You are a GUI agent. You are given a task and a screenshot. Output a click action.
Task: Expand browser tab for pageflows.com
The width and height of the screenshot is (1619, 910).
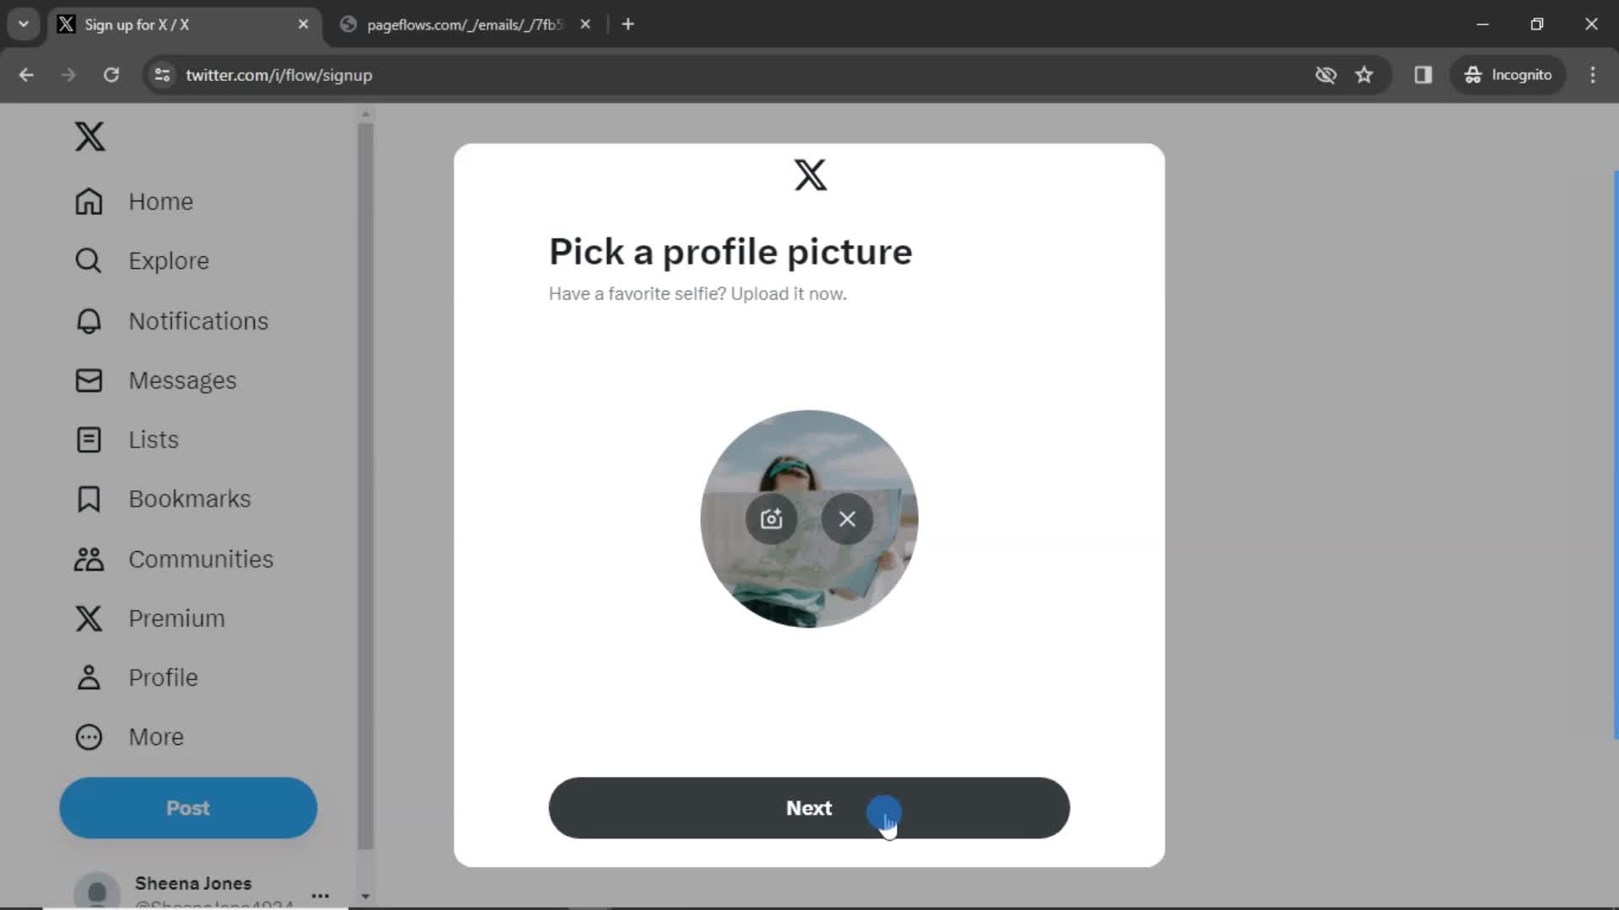[x=461, y=24]
